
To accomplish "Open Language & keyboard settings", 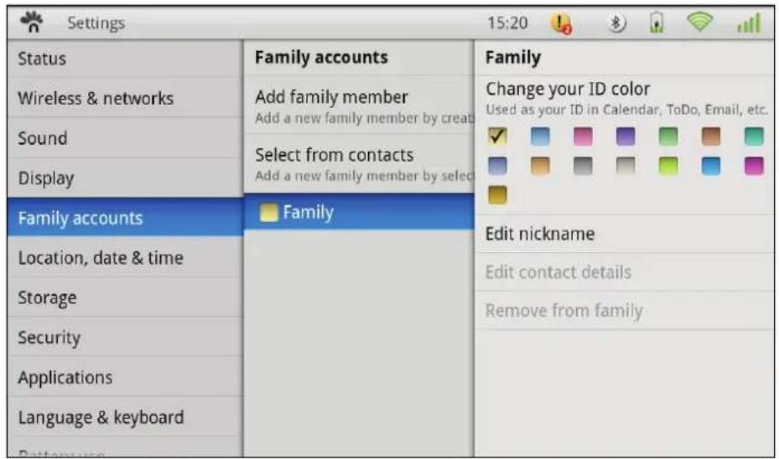I will [125, 417].
